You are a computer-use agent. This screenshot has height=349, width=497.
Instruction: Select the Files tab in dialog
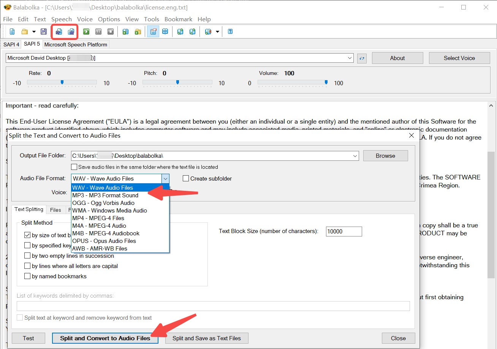click(55, 210)
